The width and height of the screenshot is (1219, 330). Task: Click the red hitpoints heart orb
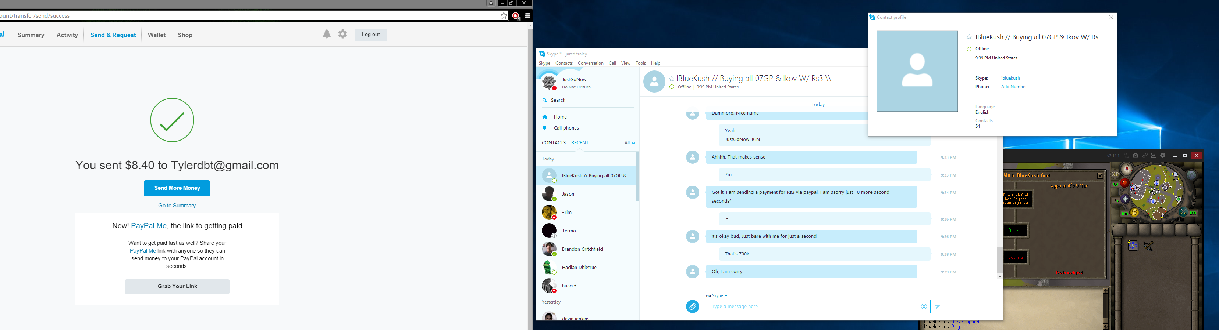pos(1125,183)
